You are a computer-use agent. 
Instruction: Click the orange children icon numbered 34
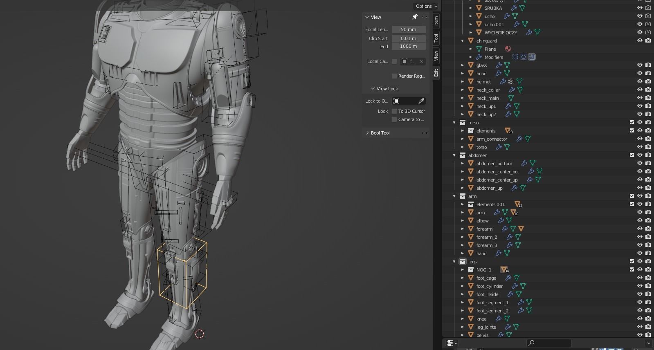pyautogui.click(x=504, y=270)
